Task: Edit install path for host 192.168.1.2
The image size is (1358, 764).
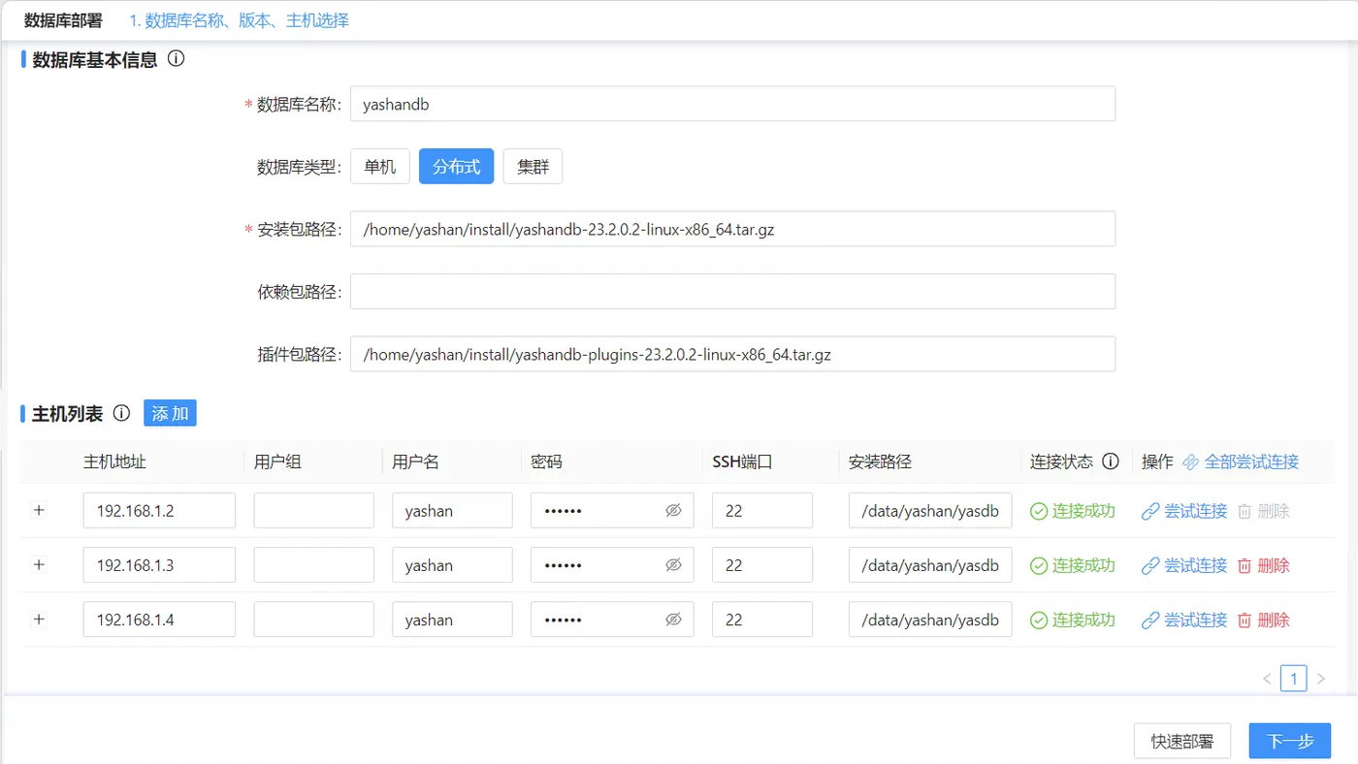Action: coord(930,511)
